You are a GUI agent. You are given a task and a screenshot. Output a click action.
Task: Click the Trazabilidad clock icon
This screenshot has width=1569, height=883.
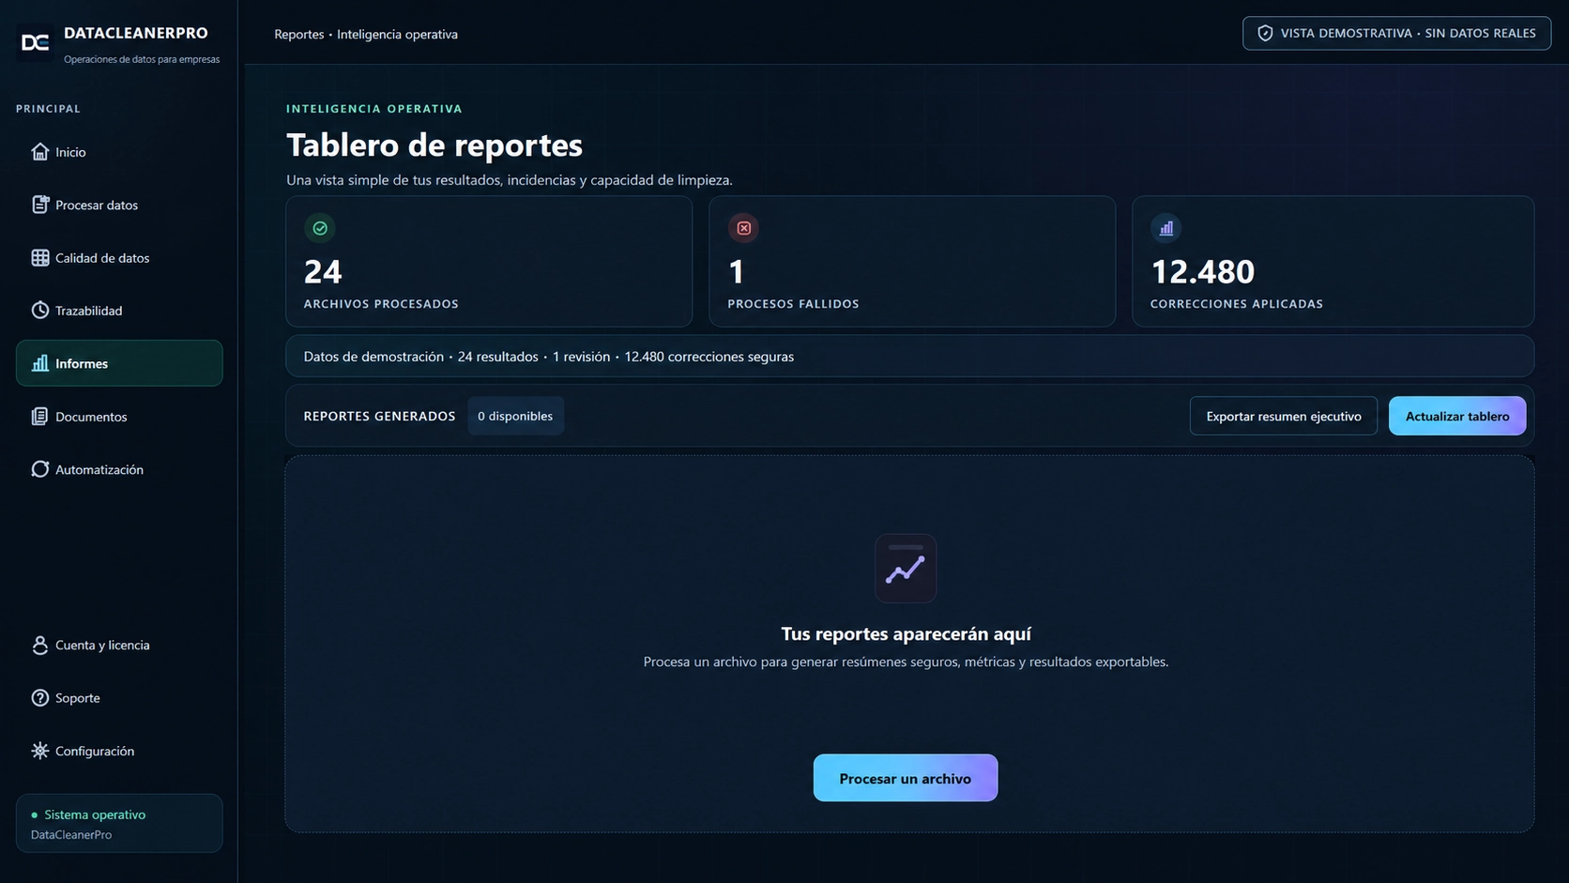click(39, 311)
